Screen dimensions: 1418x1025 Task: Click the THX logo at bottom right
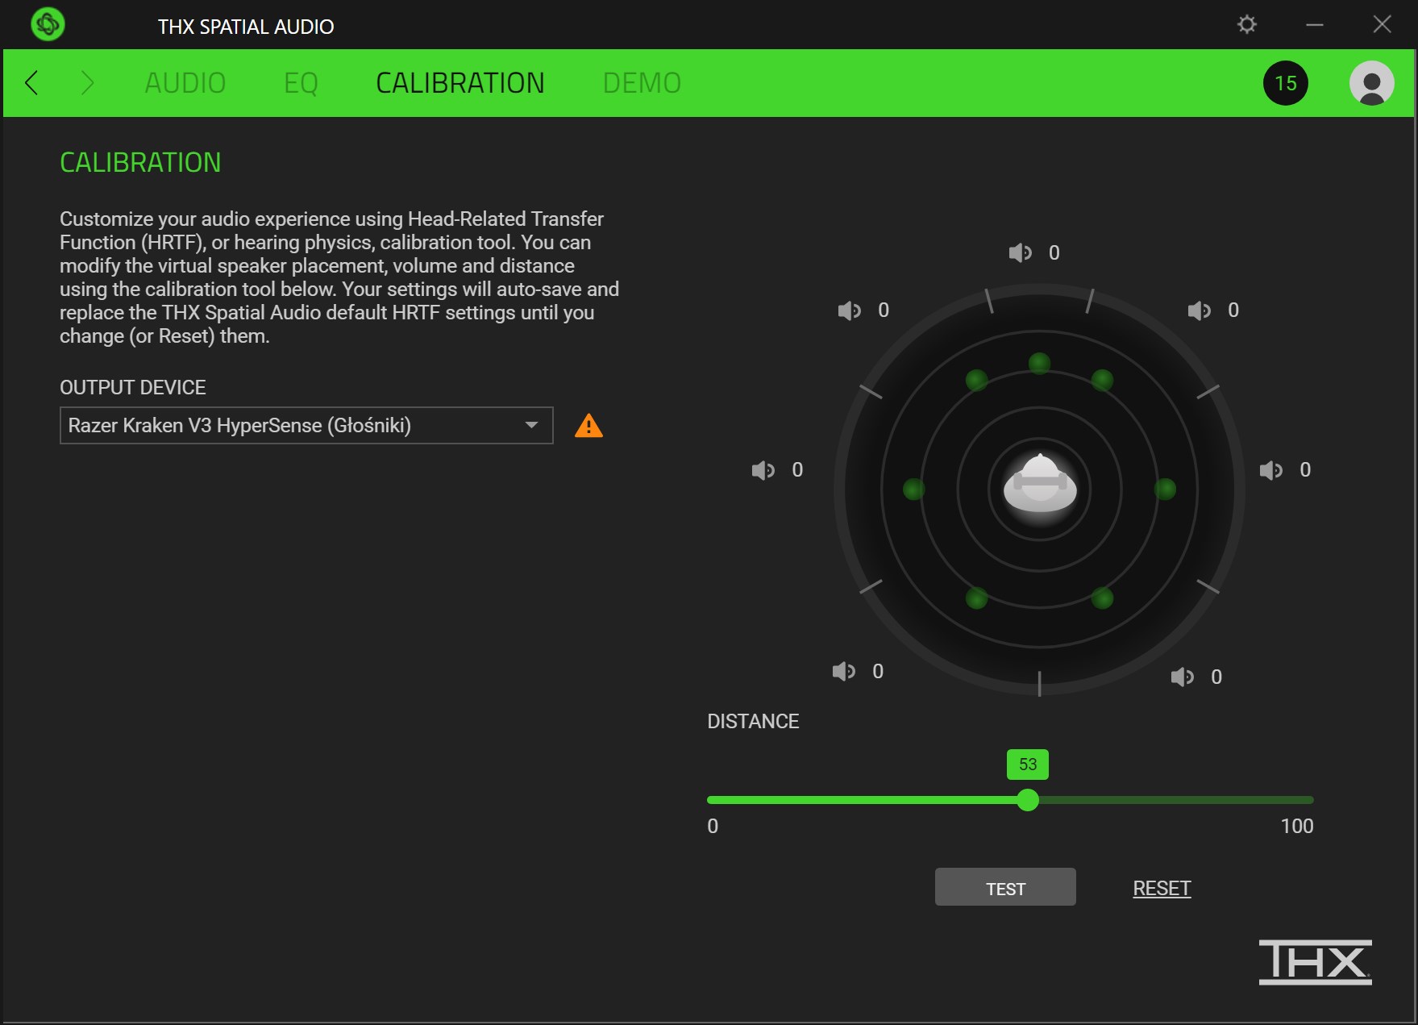[x=1315, y=961]
